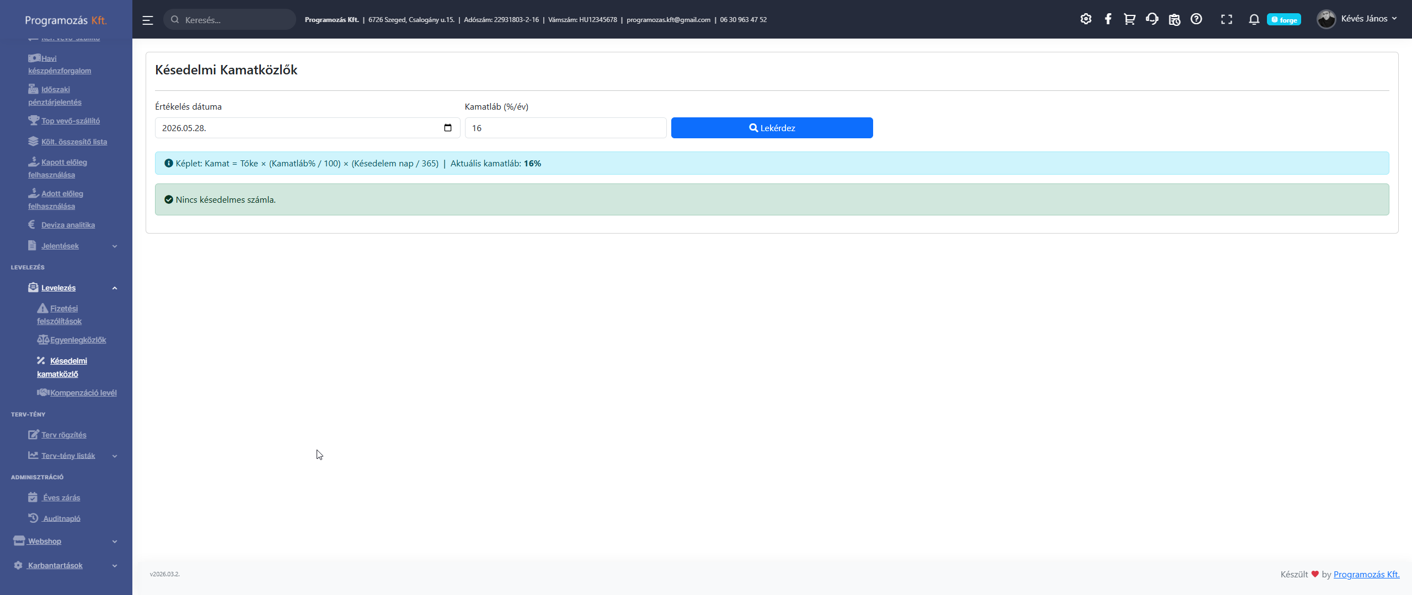The width and height of the screenshot is (1412, 595).
Task: Click the edit pencil icon of Terv rögzítés
Action: coord(34,434)
